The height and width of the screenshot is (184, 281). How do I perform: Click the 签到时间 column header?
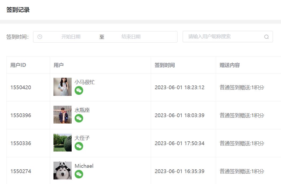(x=165, y=65)
